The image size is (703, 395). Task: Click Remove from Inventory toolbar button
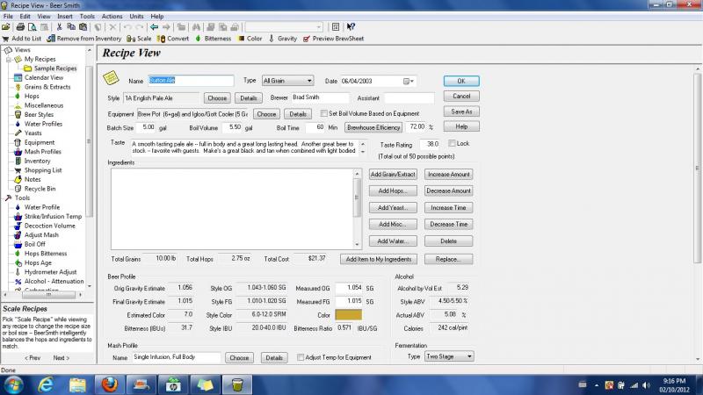pyautogui.click(x=83, y=39)
